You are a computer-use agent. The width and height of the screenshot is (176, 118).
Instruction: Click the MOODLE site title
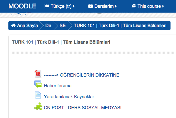point(23,6)
